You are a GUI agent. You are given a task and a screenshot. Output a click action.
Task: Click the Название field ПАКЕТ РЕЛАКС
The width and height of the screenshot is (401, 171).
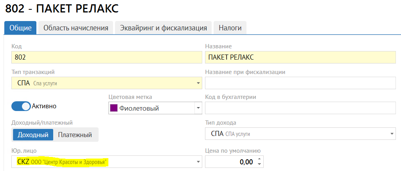(x=300, y=57)
